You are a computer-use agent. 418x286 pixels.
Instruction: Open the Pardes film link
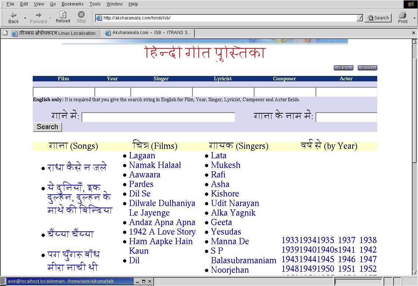coord(141,184)
